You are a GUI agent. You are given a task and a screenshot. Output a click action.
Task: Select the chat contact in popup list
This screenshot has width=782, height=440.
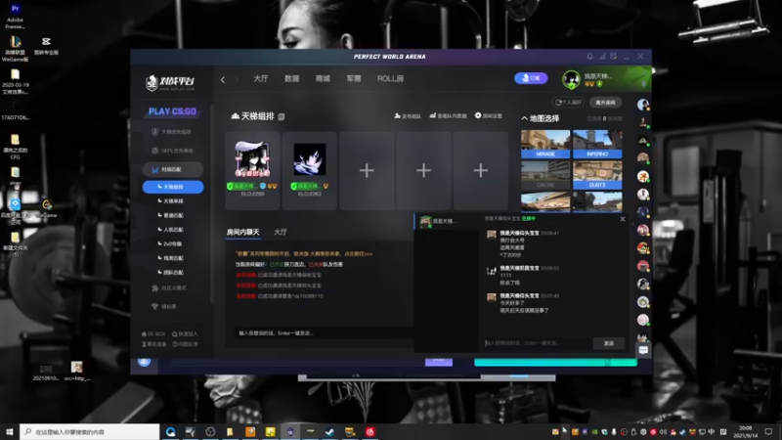pyautogui.click(x=447, y=222)
